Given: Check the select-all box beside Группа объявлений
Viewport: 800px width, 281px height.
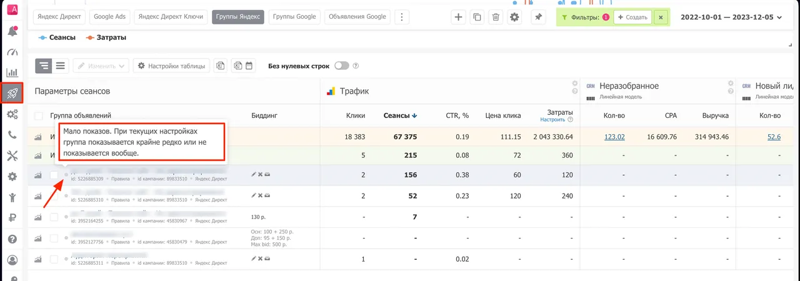Looking at the screenshot, I should (x=39, y=116).
